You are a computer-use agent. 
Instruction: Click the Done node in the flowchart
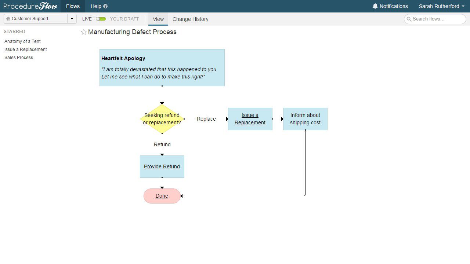pos(162,196)
